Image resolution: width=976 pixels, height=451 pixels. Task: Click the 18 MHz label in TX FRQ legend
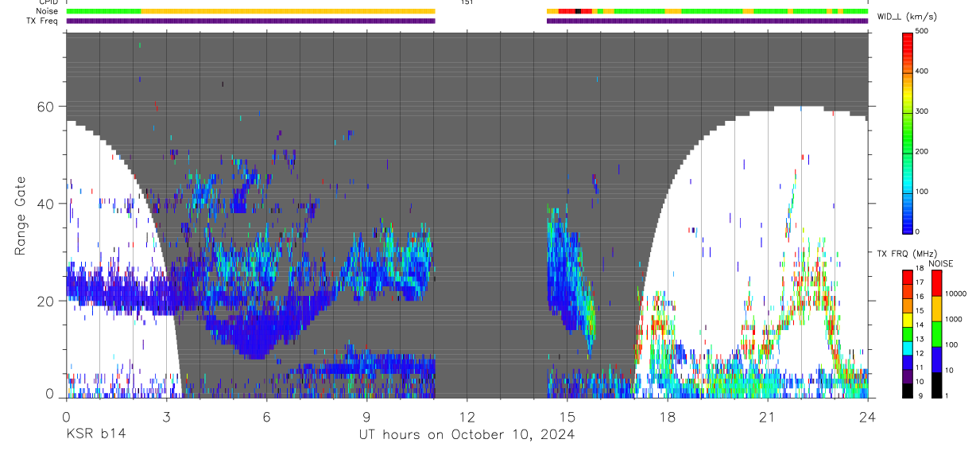(921, 270)
